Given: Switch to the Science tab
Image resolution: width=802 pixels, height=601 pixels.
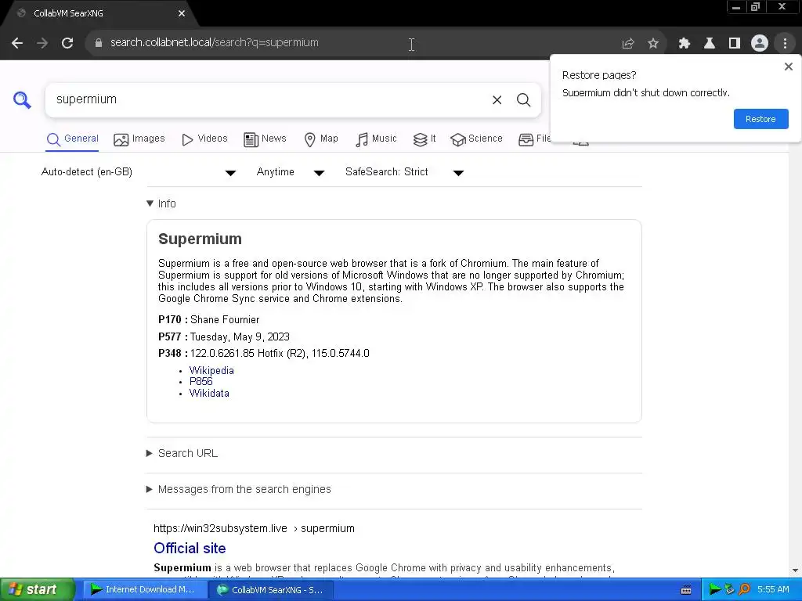Looking at the screenshot, I should [x=476, y=139].
